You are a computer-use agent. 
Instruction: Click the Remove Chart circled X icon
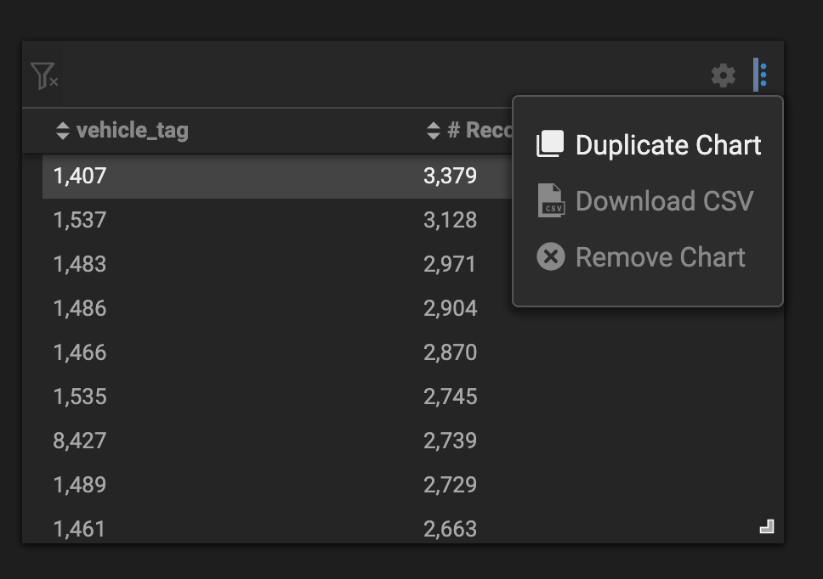point(551,256)
